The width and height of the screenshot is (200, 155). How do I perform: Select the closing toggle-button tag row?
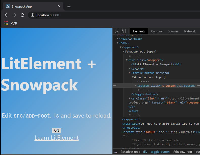145,94
